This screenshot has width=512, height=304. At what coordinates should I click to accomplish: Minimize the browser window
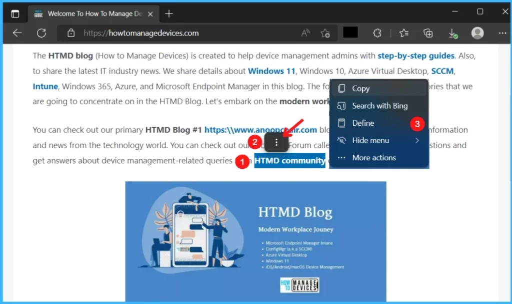click(455, 12)
